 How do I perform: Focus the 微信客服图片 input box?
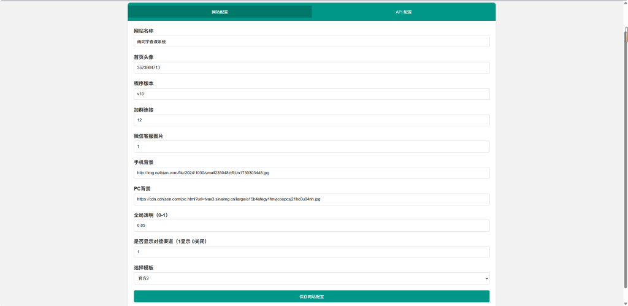pos(312,147)
